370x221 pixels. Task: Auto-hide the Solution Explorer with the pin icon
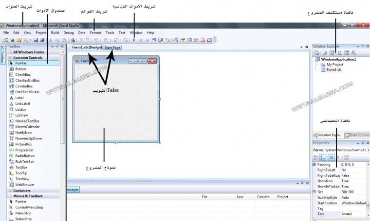click(x=363, y=46)
